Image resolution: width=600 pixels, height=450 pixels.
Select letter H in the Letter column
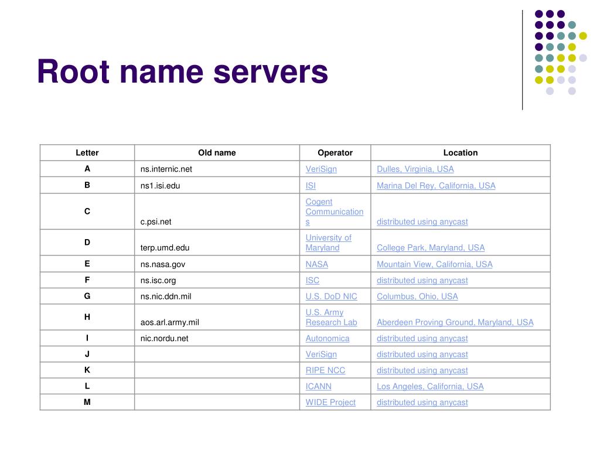pyautogui.click(x=87, y=317)
